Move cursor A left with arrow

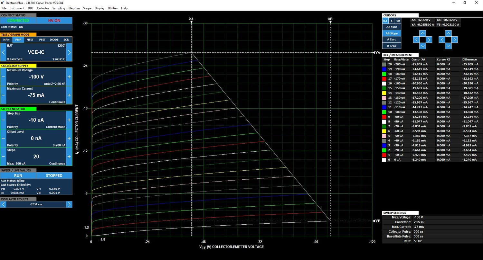click(x=416, y=40)
